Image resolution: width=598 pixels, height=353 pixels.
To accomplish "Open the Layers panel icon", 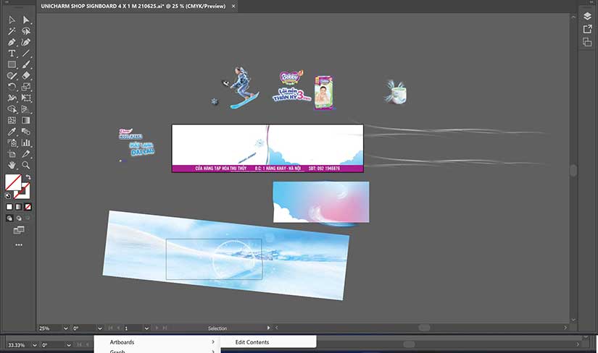I will point(587,16).
